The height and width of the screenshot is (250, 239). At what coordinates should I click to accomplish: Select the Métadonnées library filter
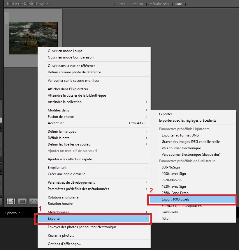pos(159,4)
